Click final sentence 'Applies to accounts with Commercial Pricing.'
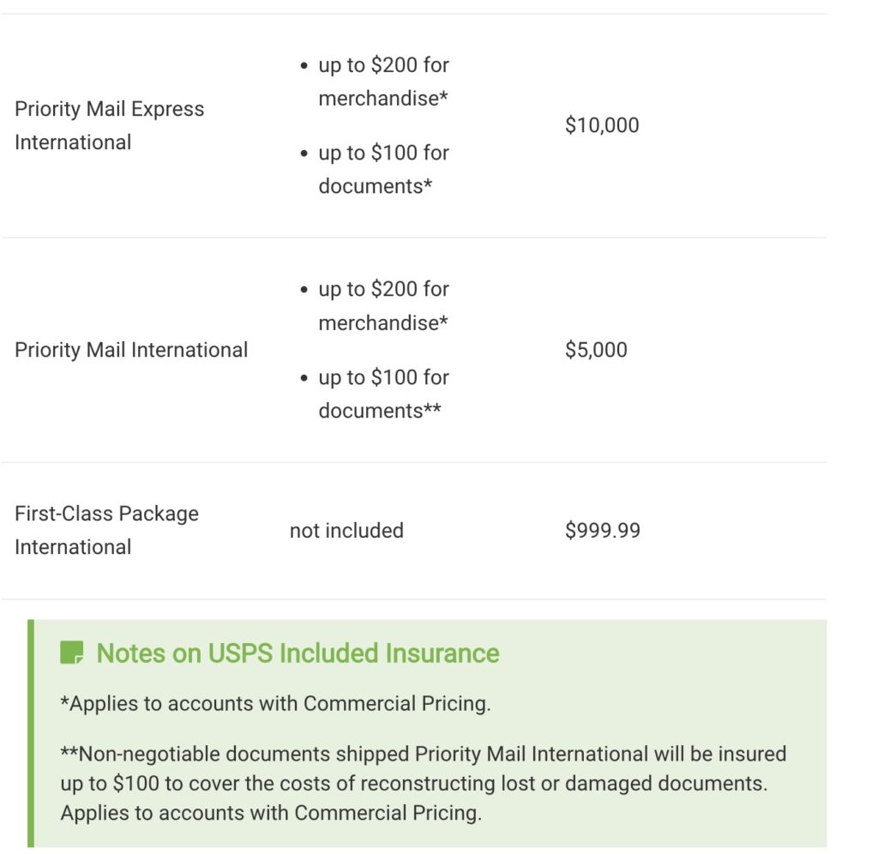878x854 pixels. pos(271,812)
